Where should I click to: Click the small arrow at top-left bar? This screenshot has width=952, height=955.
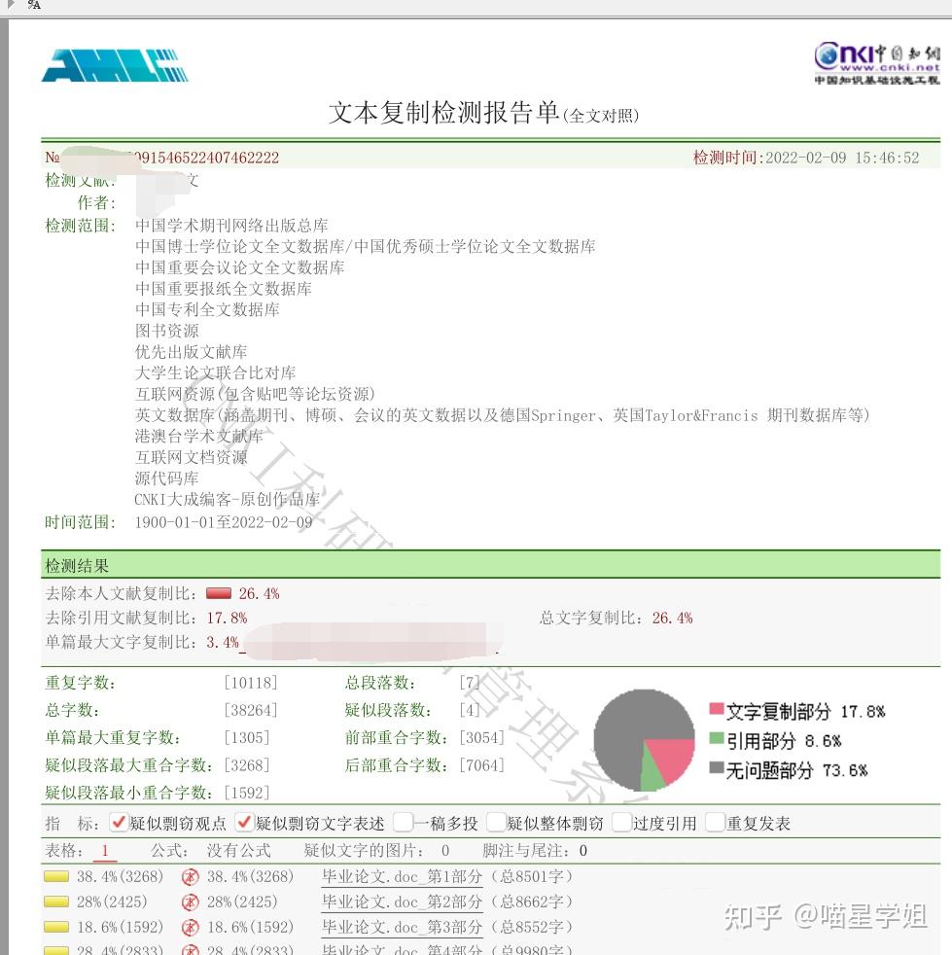point(11,4)
